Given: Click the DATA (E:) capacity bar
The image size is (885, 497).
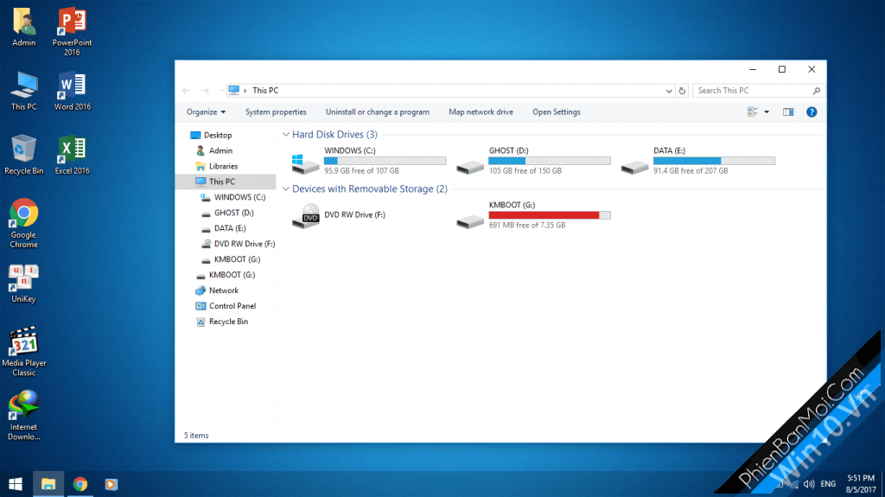Looking at the screenshot, I should (x=714, y=161).
